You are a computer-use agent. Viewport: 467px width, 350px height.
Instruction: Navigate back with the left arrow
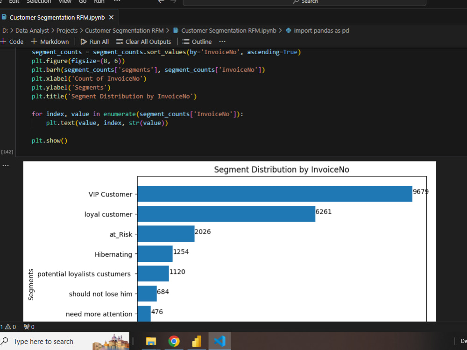[x=161, y=1]
